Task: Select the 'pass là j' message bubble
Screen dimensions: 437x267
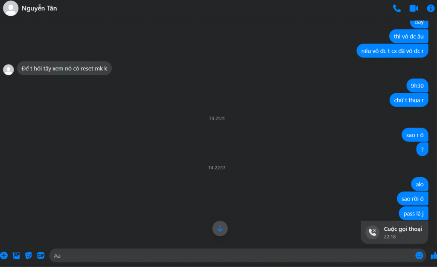Action: (413, 214)
